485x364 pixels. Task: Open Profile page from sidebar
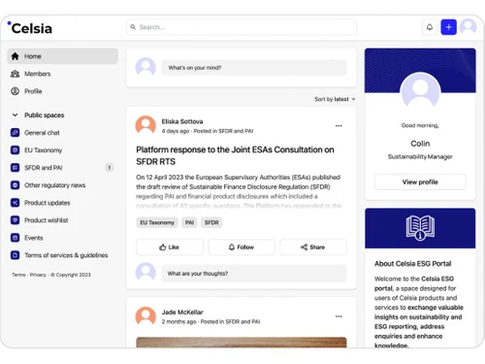[x=63, y=91]
